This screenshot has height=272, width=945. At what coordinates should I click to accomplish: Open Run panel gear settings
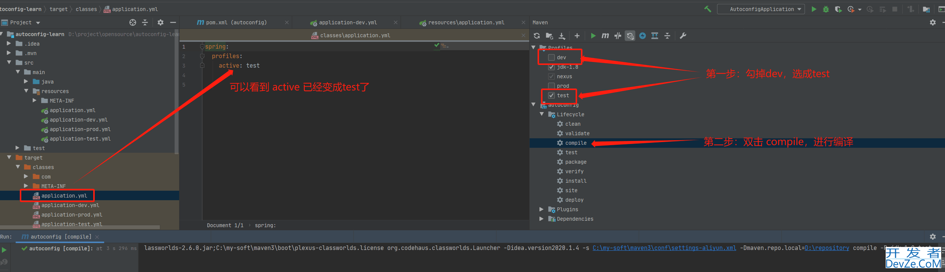[x=933, y=237]
